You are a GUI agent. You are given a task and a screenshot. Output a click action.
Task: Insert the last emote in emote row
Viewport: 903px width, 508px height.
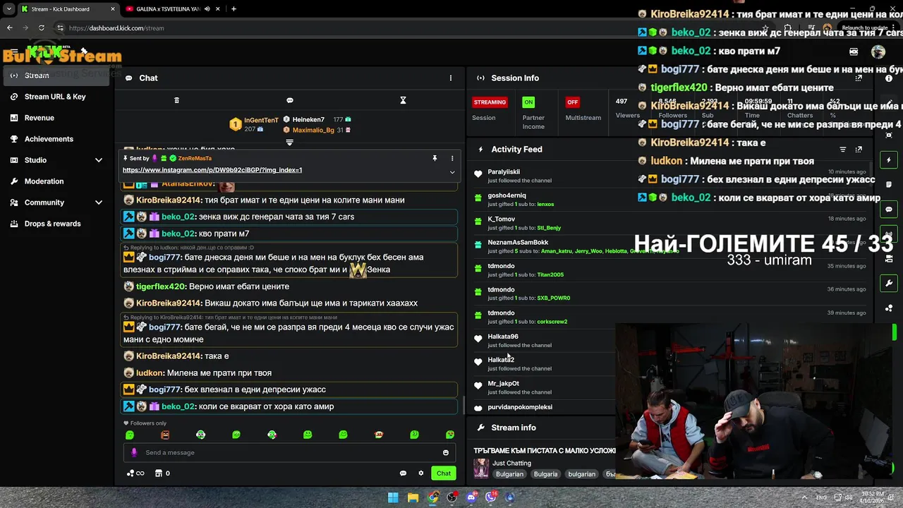[450, 435]
